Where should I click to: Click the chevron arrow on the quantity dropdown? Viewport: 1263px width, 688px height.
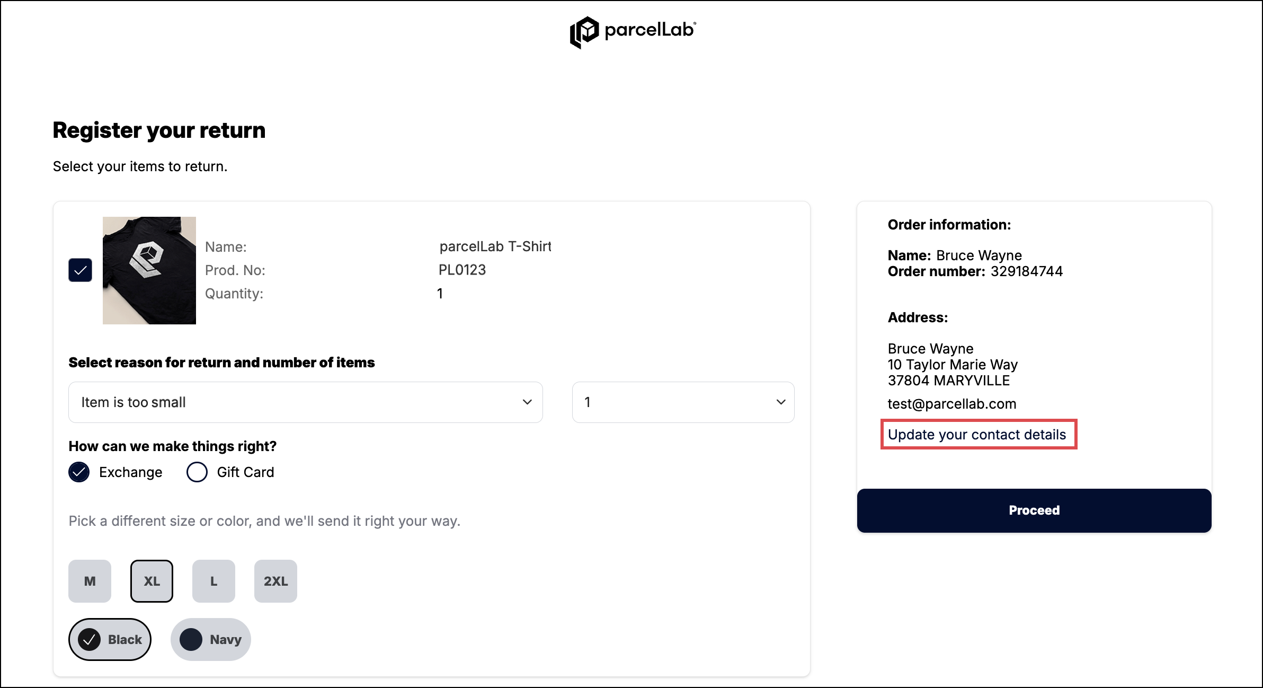coord(780,402)
